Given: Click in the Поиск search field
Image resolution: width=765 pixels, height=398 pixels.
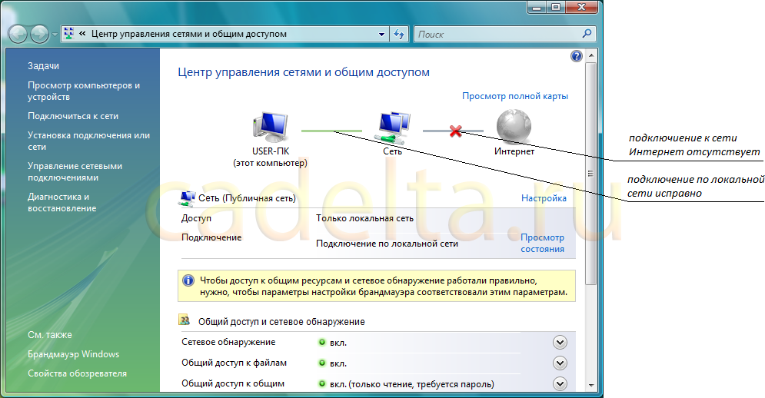Looking at the screenshot, I should point(496,35).
